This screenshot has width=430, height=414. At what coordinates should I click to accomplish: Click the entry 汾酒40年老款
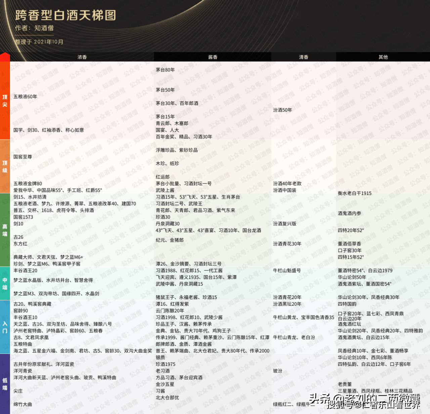[x=287, y=184]
